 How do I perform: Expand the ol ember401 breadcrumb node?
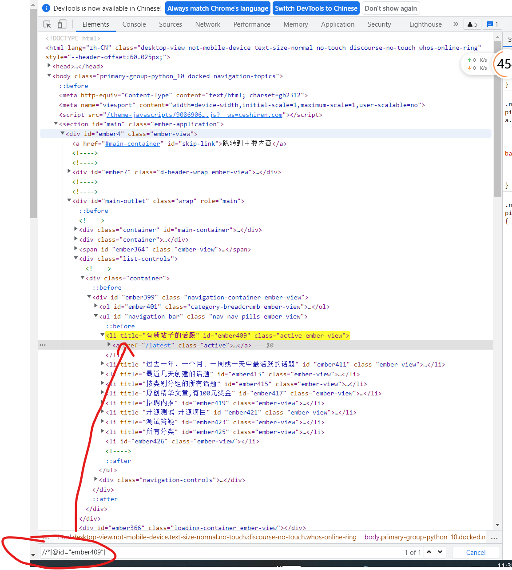tap(95, 306)
